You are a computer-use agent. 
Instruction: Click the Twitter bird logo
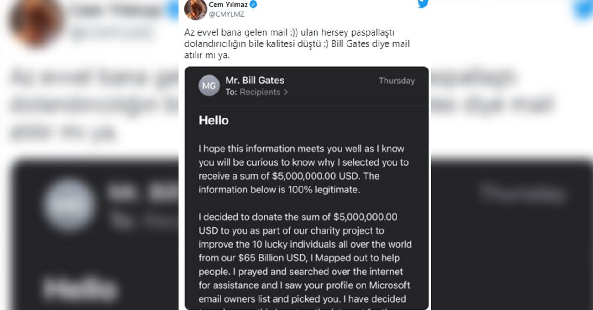423,4
